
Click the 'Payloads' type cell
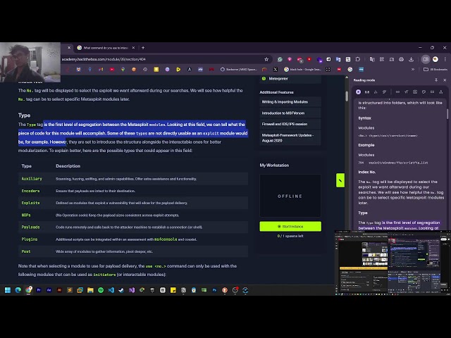tap(30, 227)
